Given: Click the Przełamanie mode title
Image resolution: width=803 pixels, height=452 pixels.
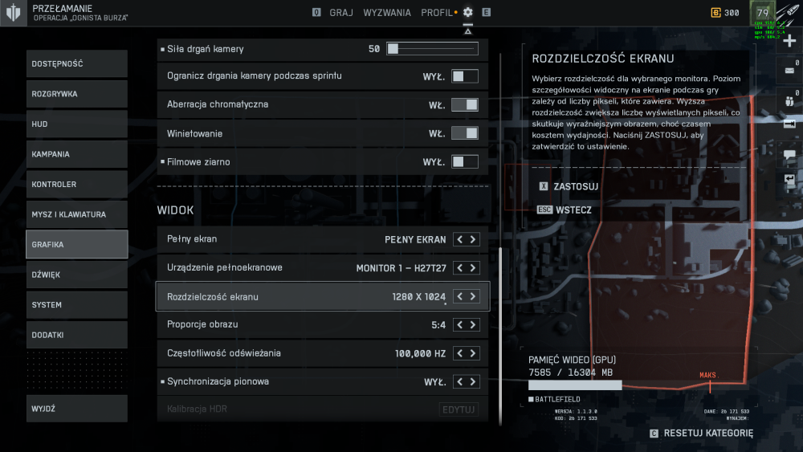Looking at the screenshot, I should [63, 8].
